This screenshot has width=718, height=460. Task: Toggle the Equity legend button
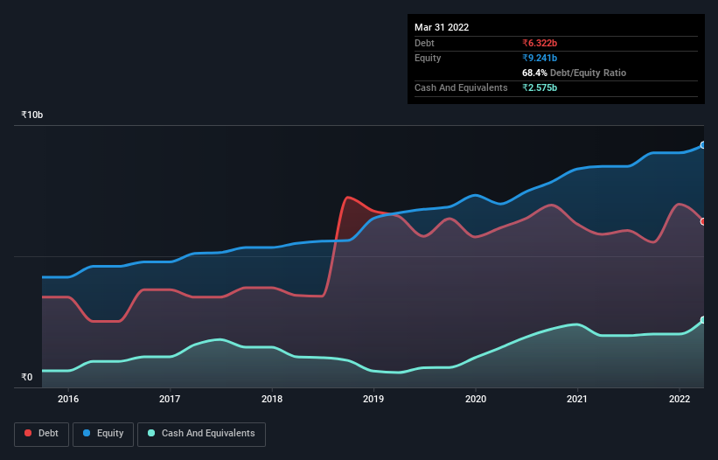[103, 434]
